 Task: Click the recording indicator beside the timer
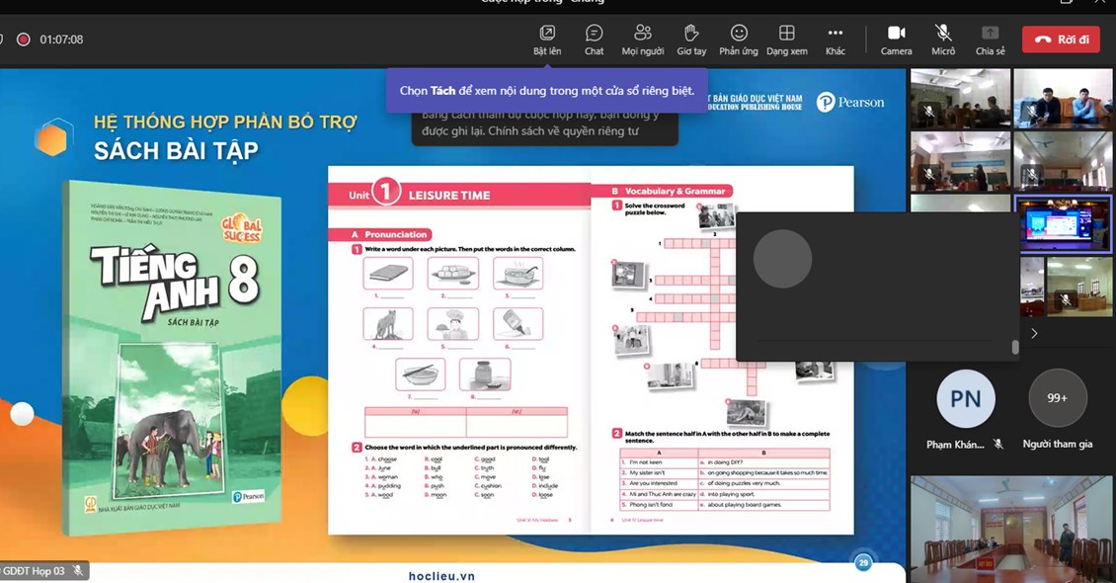coord(23,40)
